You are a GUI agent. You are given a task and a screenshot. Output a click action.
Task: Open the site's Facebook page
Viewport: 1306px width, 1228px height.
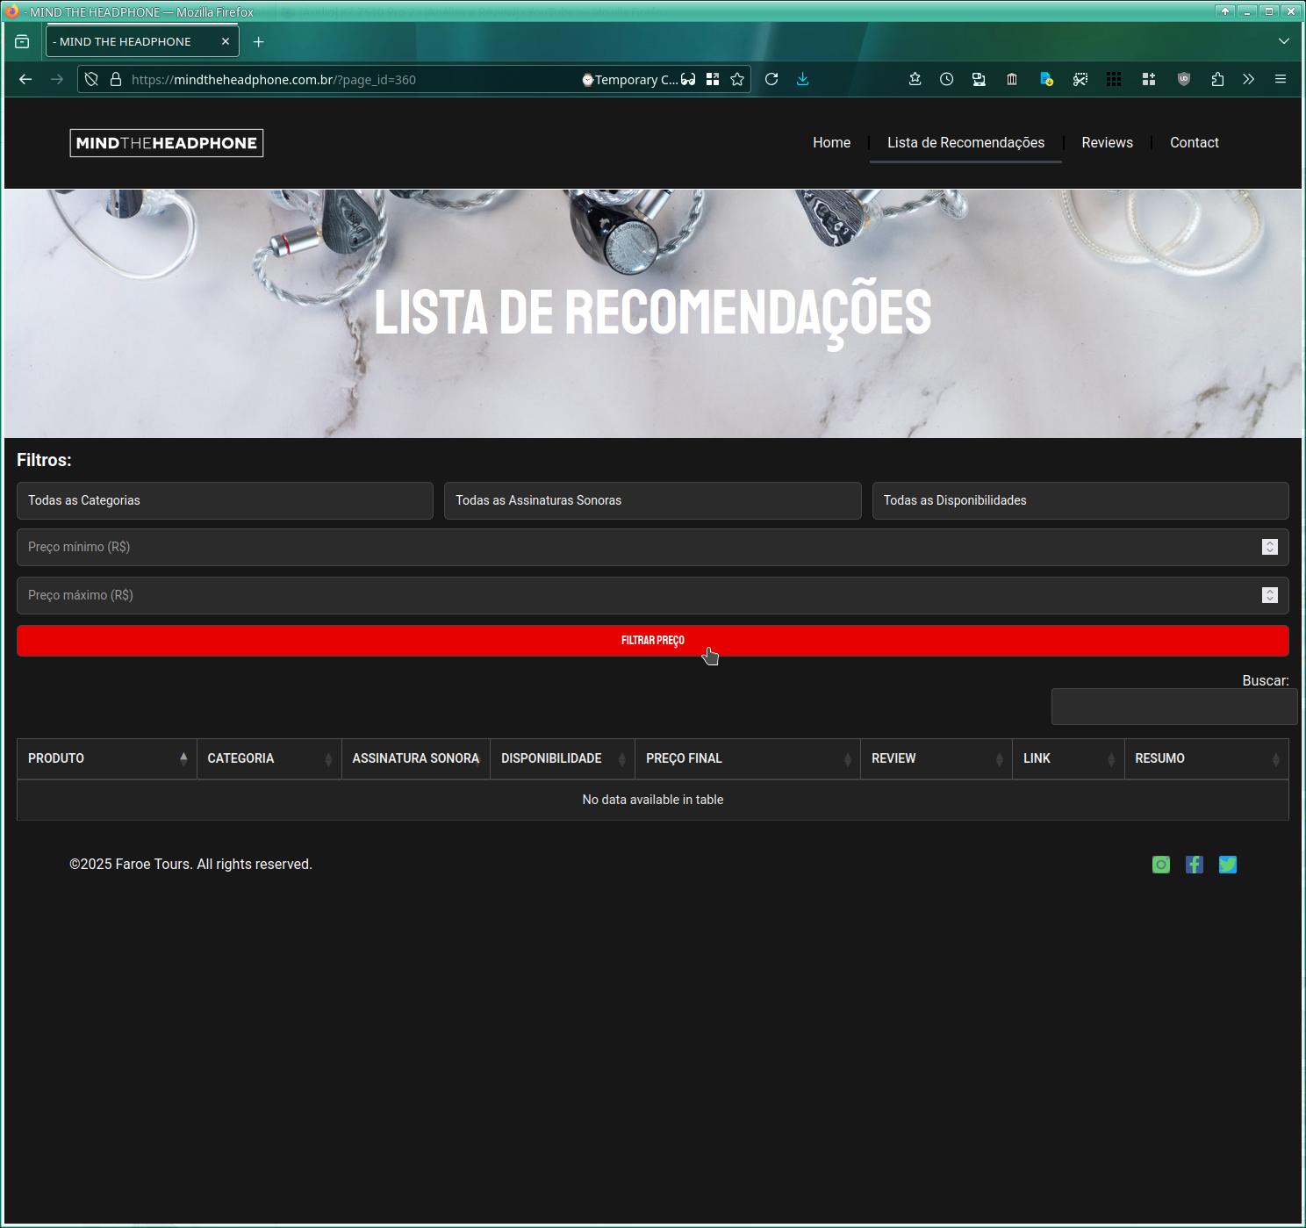(x=1195, y=865)
